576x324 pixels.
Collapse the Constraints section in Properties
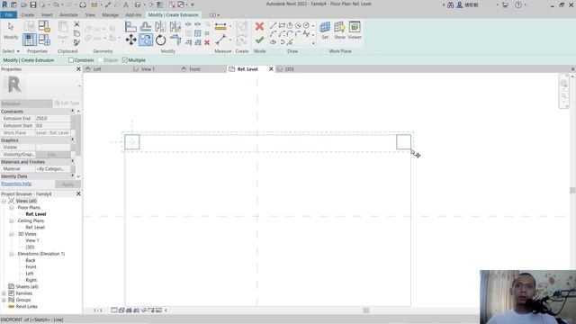point(72,112)
